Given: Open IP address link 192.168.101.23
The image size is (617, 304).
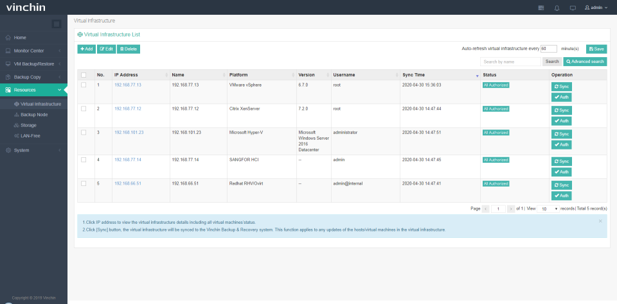Looking at the screenshot, I should pos(129,132).
